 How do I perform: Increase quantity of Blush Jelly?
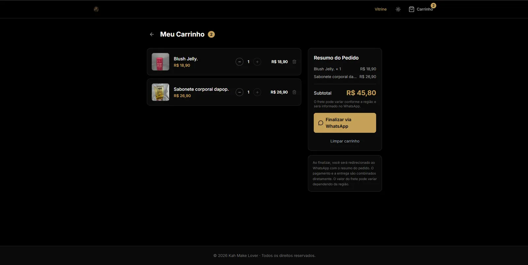click(257, 62)
